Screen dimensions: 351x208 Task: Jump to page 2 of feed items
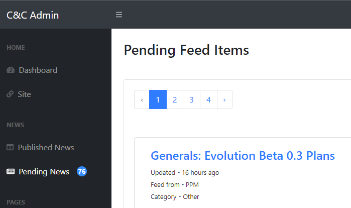tap(175, 99)
